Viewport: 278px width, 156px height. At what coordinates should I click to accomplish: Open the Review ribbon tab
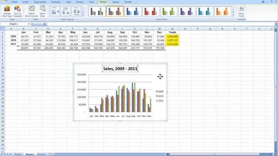click(x=80, y=2)
